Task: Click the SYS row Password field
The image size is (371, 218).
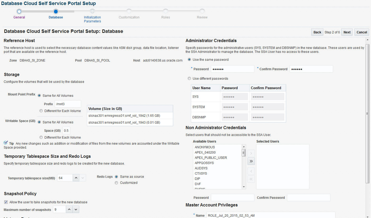Action: [x=235, y=97]
